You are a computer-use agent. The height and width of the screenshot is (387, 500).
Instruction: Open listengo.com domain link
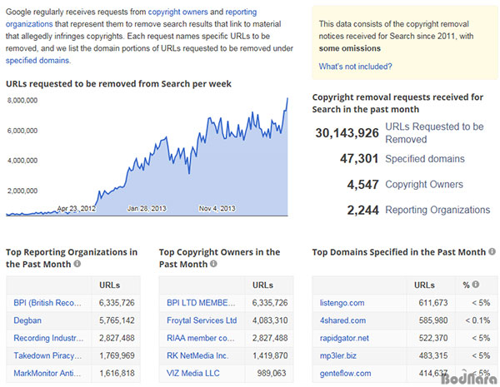pos(342,303)
